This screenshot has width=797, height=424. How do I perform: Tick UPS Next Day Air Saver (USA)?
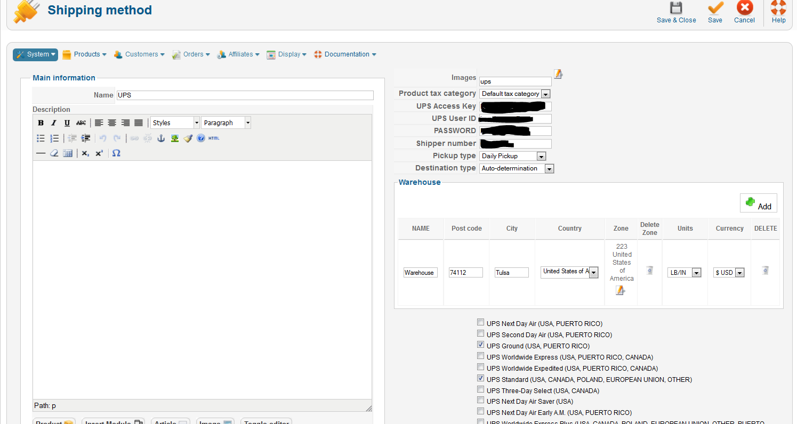[x=481, y=400]
